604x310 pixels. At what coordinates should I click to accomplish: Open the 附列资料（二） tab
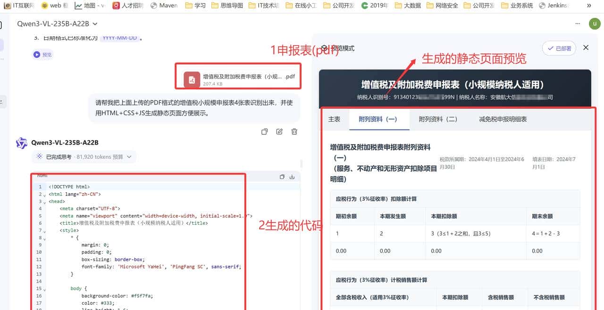438,119
